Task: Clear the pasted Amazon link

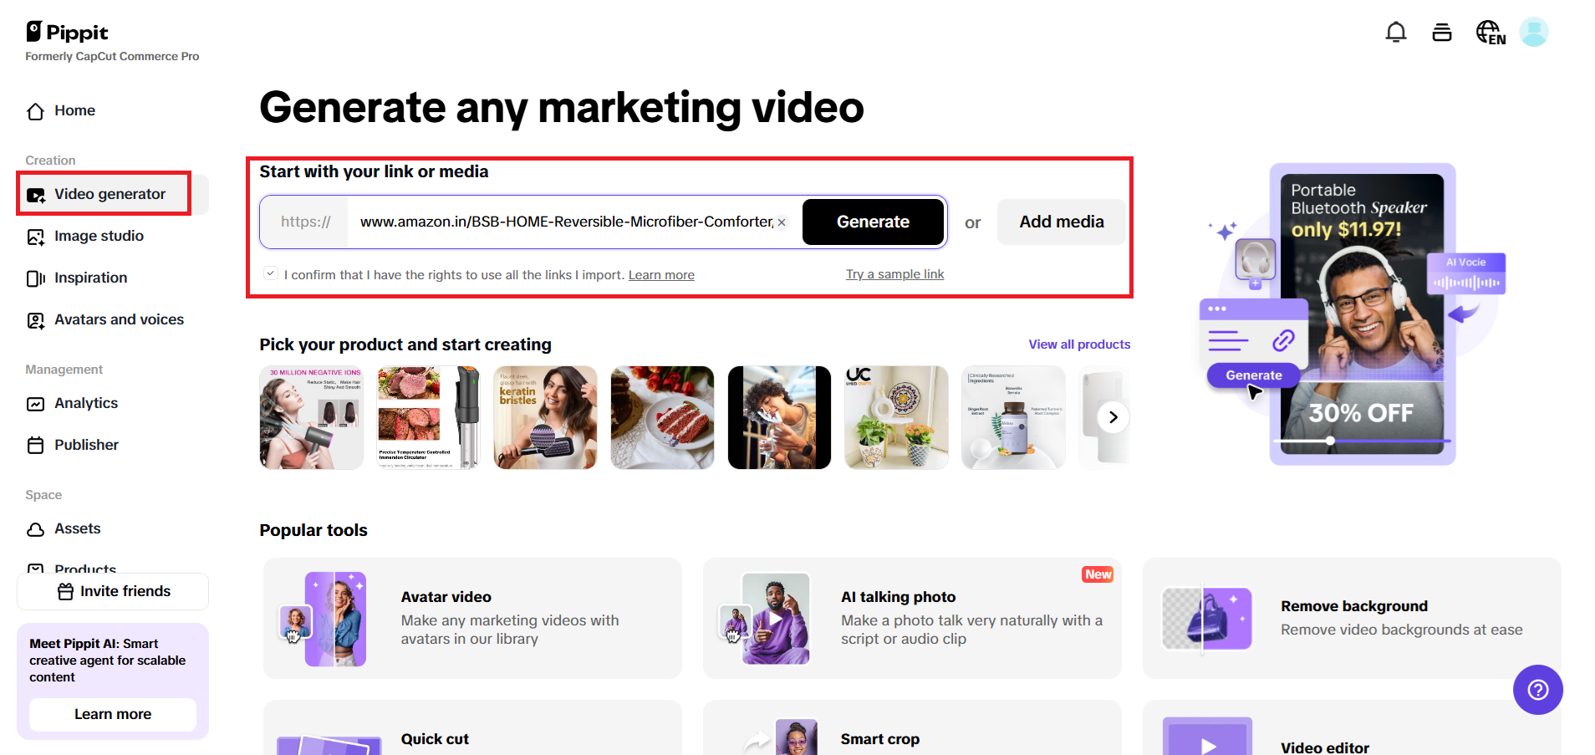Action: [x=782, y=222]
